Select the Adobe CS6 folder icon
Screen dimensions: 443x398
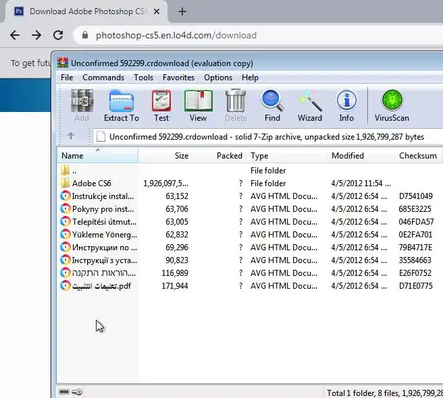pos(65,183)
